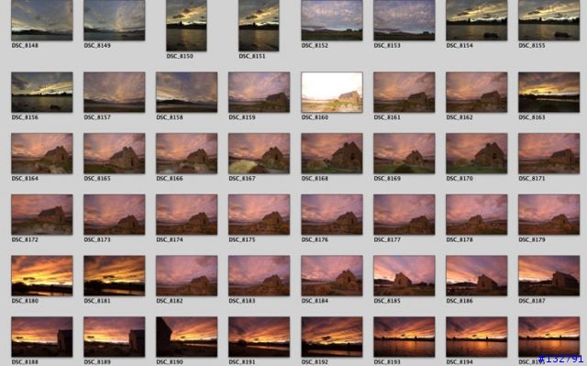Pick the DSC_8167 thumbnail
This screenshot has height=366, width=587.
pos(259,153)
